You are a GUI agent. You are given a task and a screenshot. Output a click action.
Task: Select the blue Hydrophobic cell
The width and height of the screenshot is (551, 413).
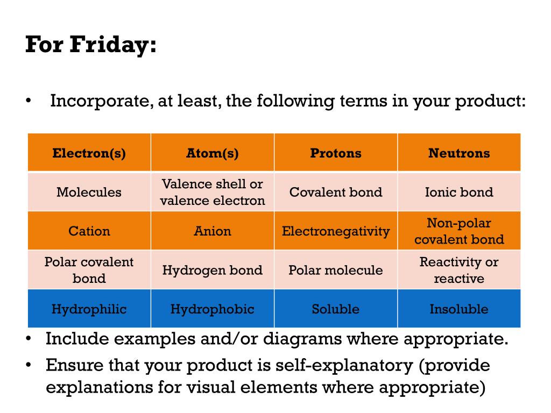pyautogui.click(x=213, y=309)
